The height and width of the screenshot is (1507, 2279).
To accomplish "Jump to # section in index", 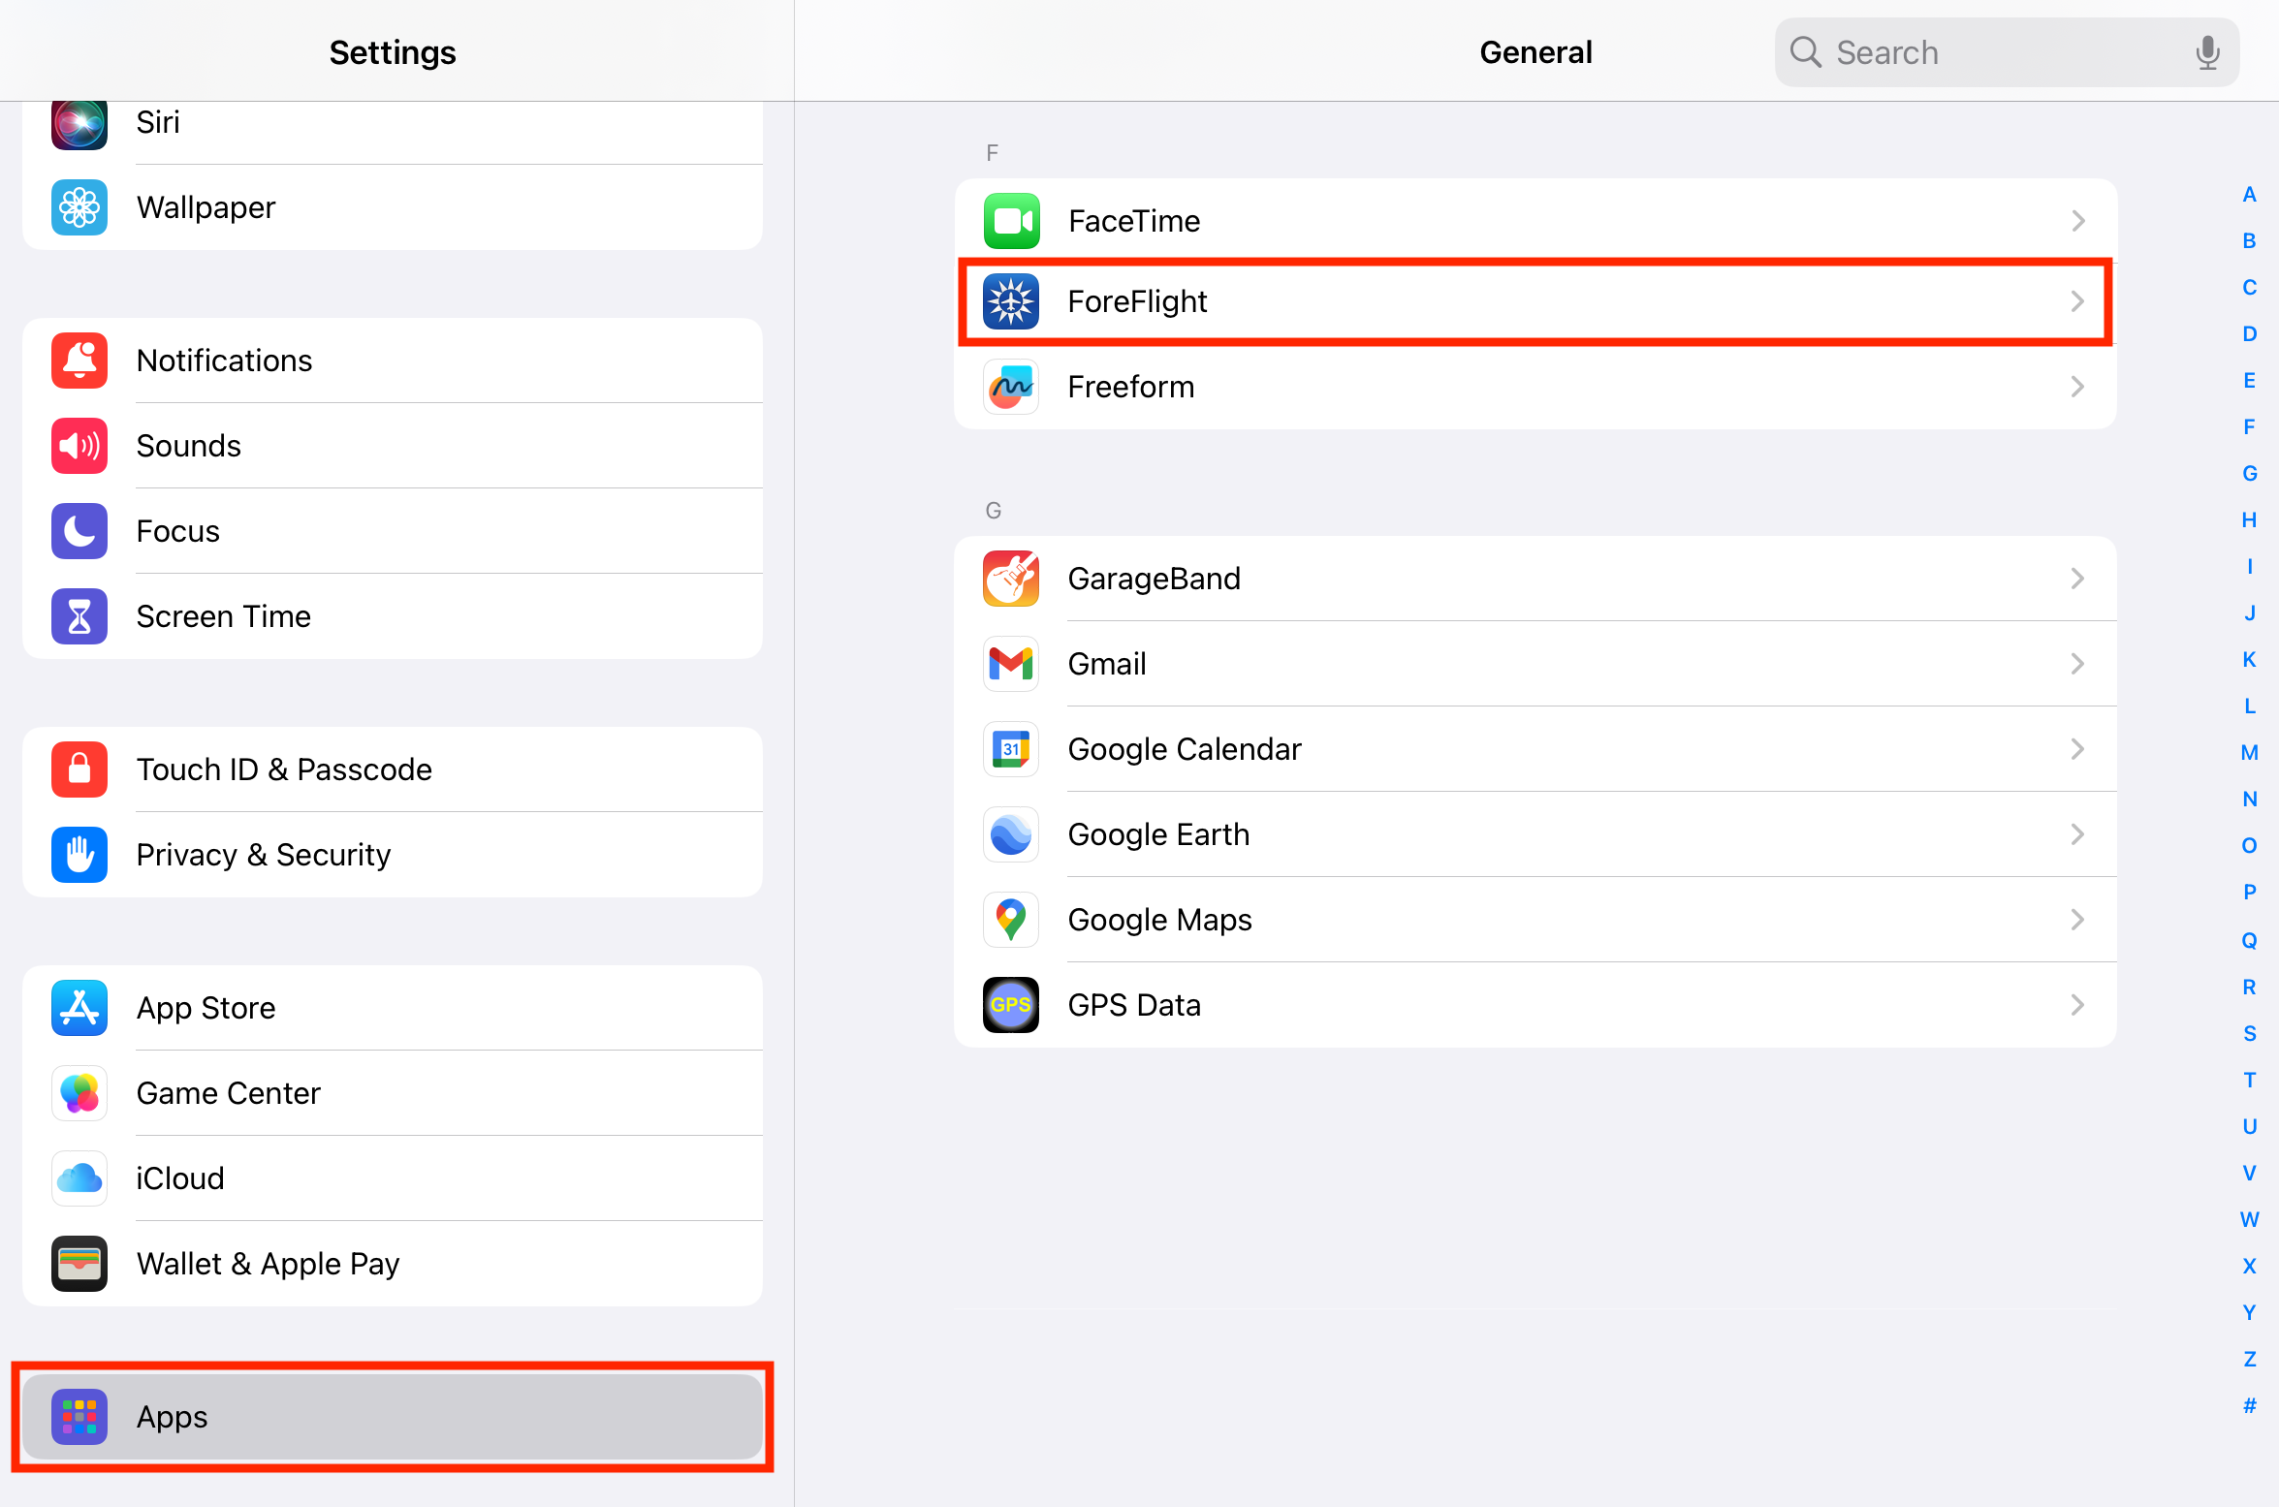I will [2249, 1406].
